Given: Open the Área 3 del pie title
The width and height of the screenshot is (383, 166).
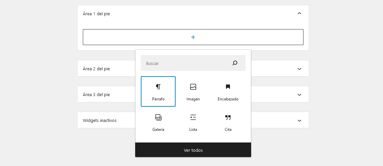Looking at the screenshot, I should click(96, 95).
